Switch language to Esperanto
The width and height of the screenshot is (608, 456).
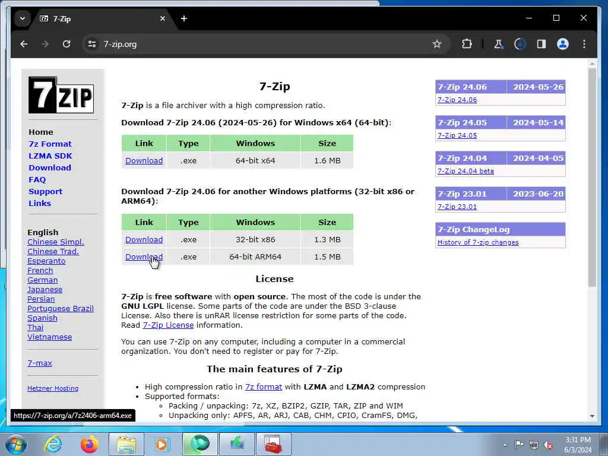click(x=46, y=261)
